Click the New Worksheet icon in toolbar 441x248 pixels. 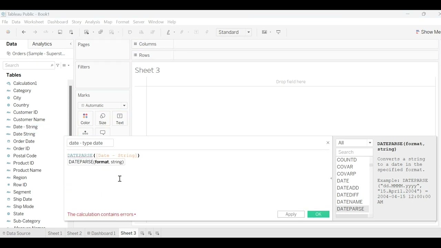pyautogui.click(x=86, y=32)
